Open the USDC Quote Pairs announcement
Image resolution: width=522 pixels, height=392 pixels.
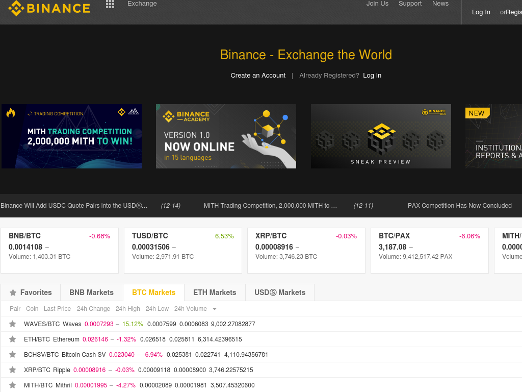74,206
